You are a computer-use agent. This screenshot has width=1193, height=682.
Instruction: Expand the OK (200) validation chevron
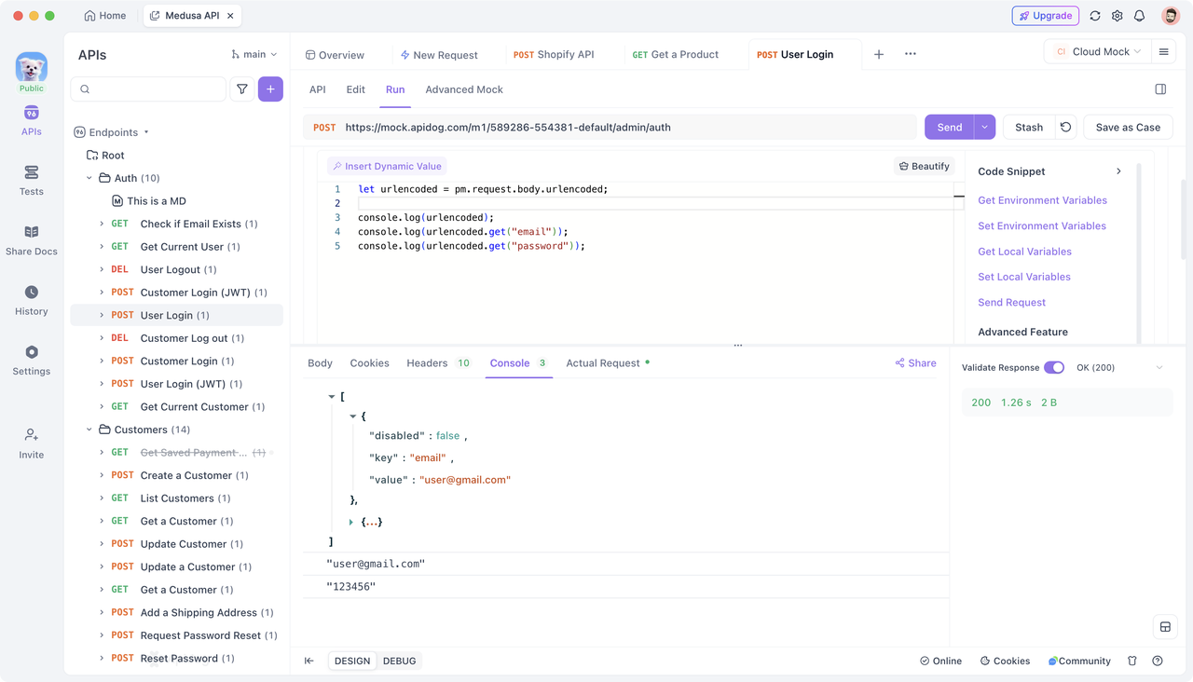1159,367
